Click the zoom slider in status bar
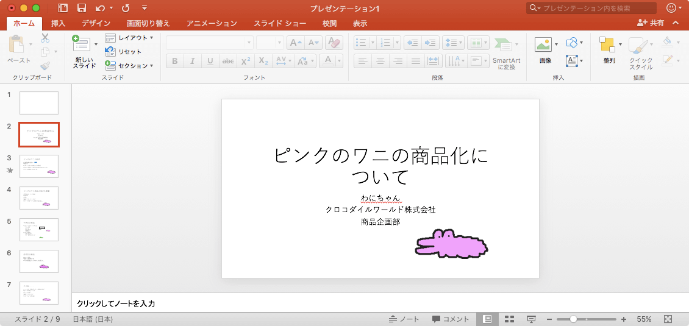The height and width of the screenshot is (326, 689). pyautogui.click(x=573, y=319)
